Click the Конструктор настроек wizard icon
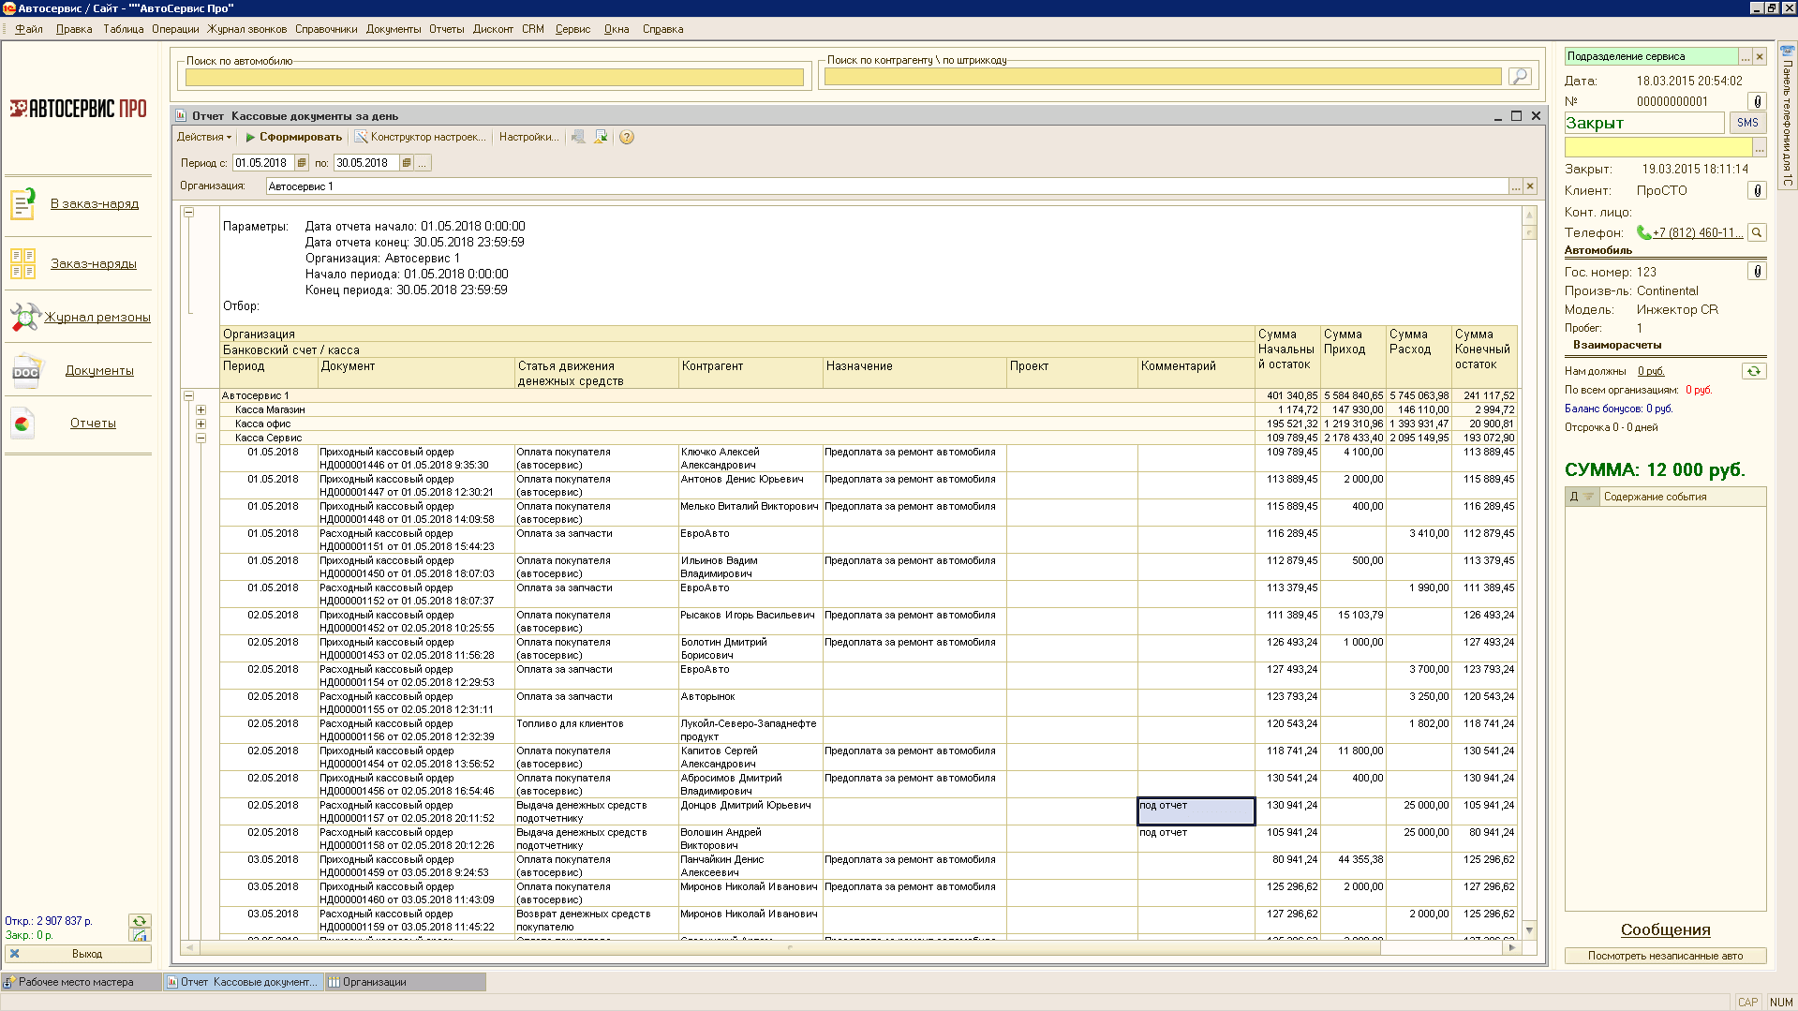1798x1011 pixels. 361,138
